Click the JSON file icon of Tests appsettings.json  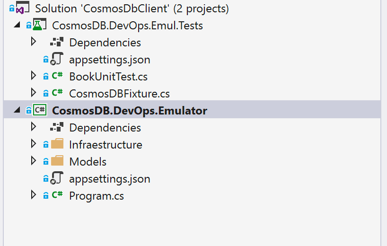coord(57,59)
